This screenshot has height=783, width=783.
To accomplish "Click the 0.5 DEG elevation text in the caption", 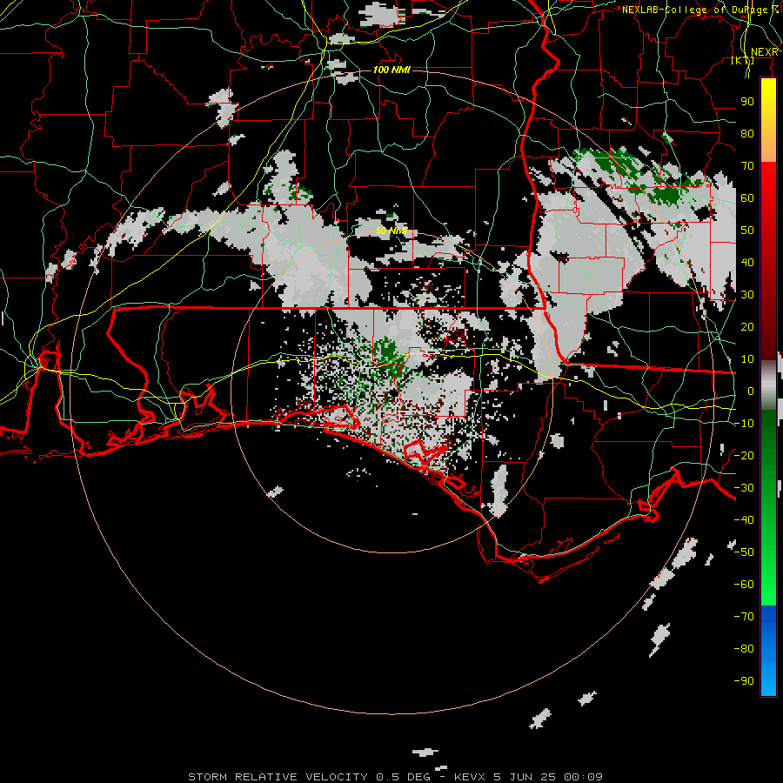I will coord(403,777).
